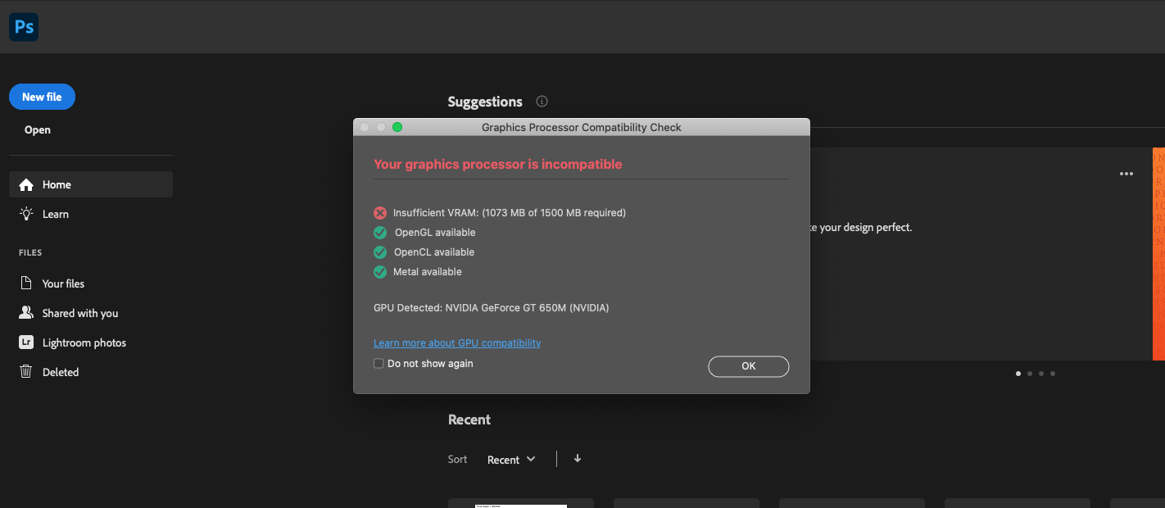Screen dimensions: 1165x508
Task: Reverse sort order with arrow icon
Action: 578,459
